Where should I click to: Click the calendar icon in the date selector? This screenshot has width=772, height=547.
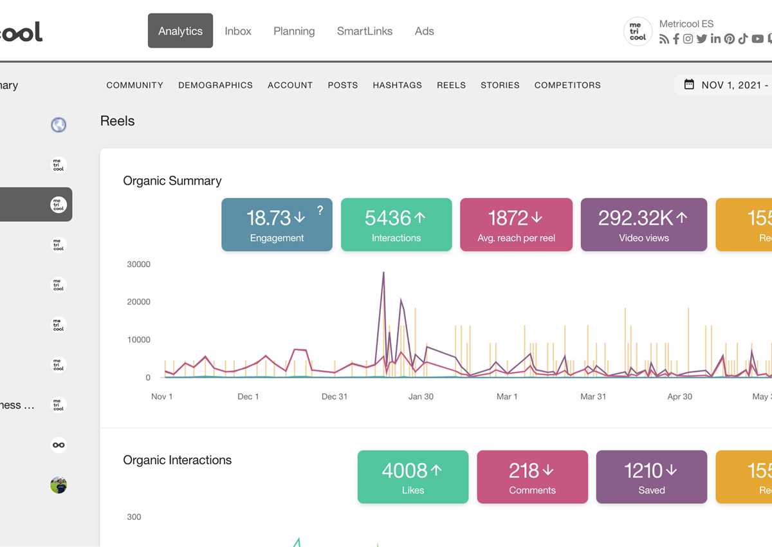(691, 84)
